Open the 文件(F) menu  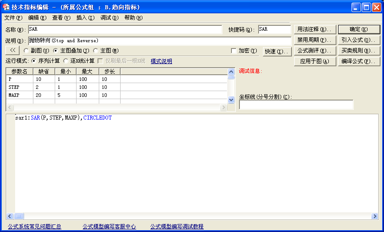tap(13, 18)
